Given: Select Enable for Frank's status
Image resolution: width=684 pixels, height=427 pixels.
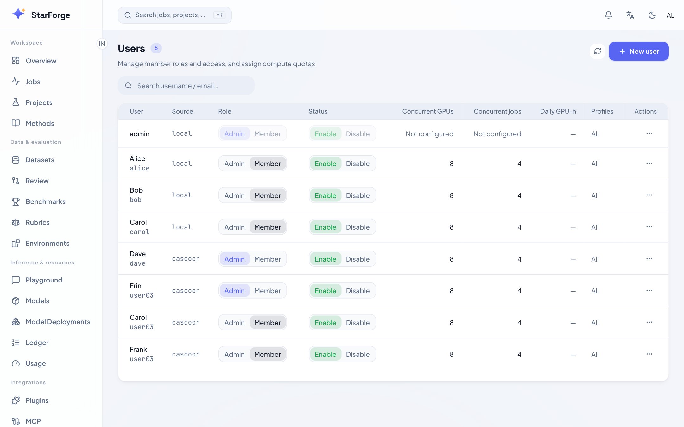Looking at the screenshot, I should click(325, 354).
